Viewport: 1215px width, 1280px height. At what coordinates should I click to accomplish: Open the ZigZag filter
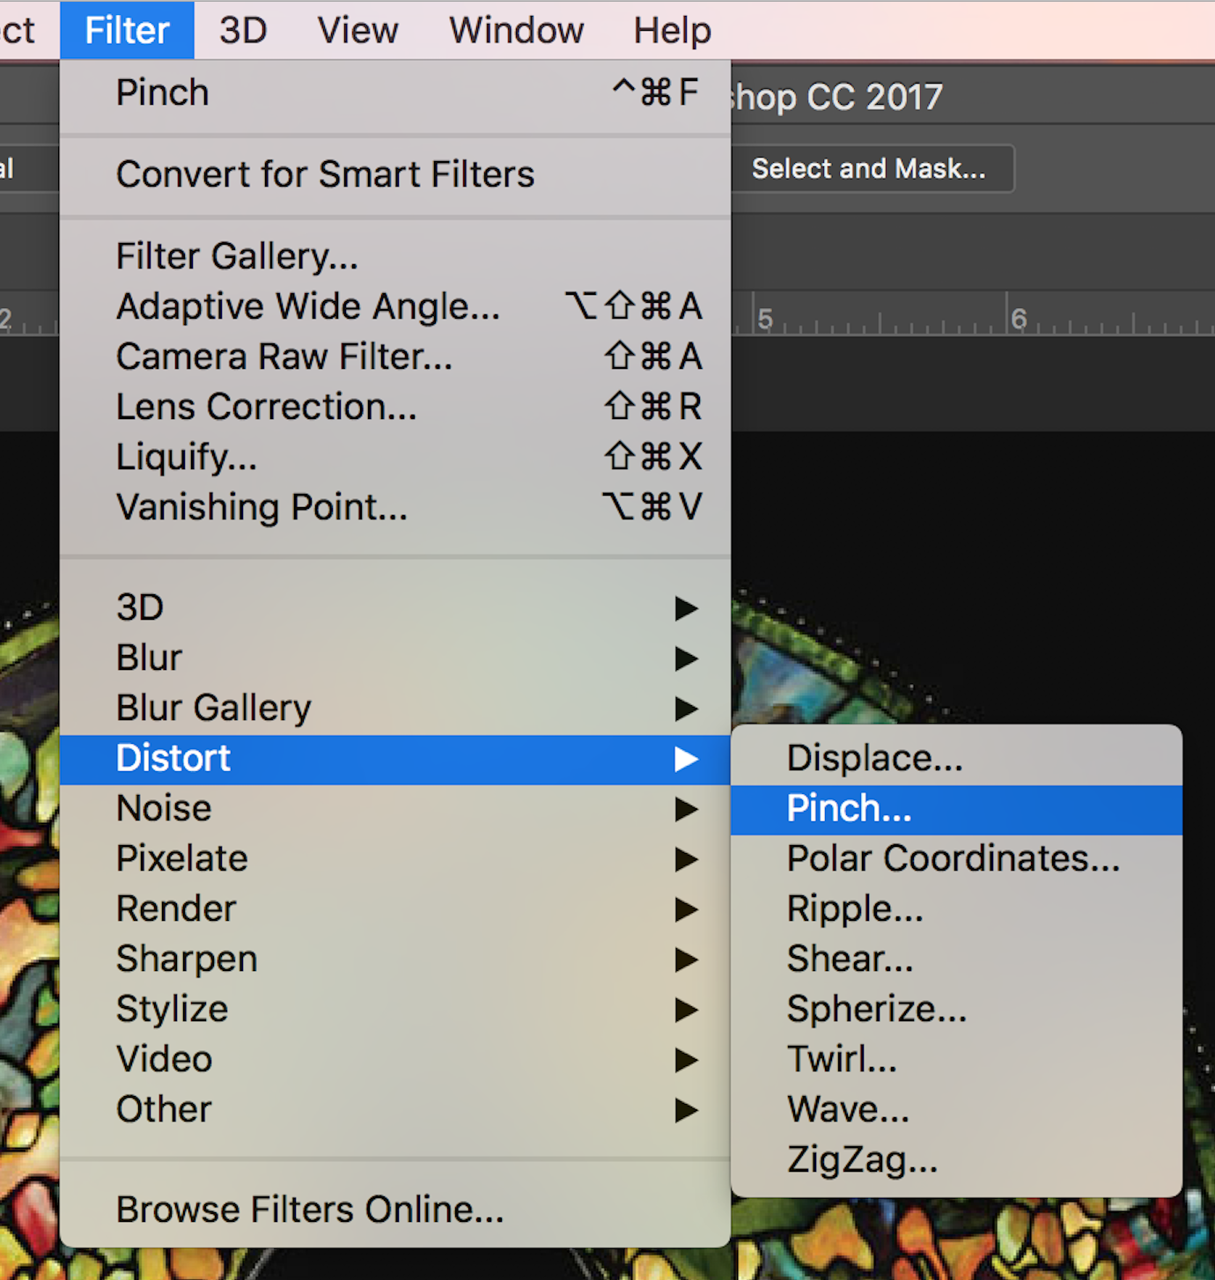pyautogui.click(x=862, y=1160)
